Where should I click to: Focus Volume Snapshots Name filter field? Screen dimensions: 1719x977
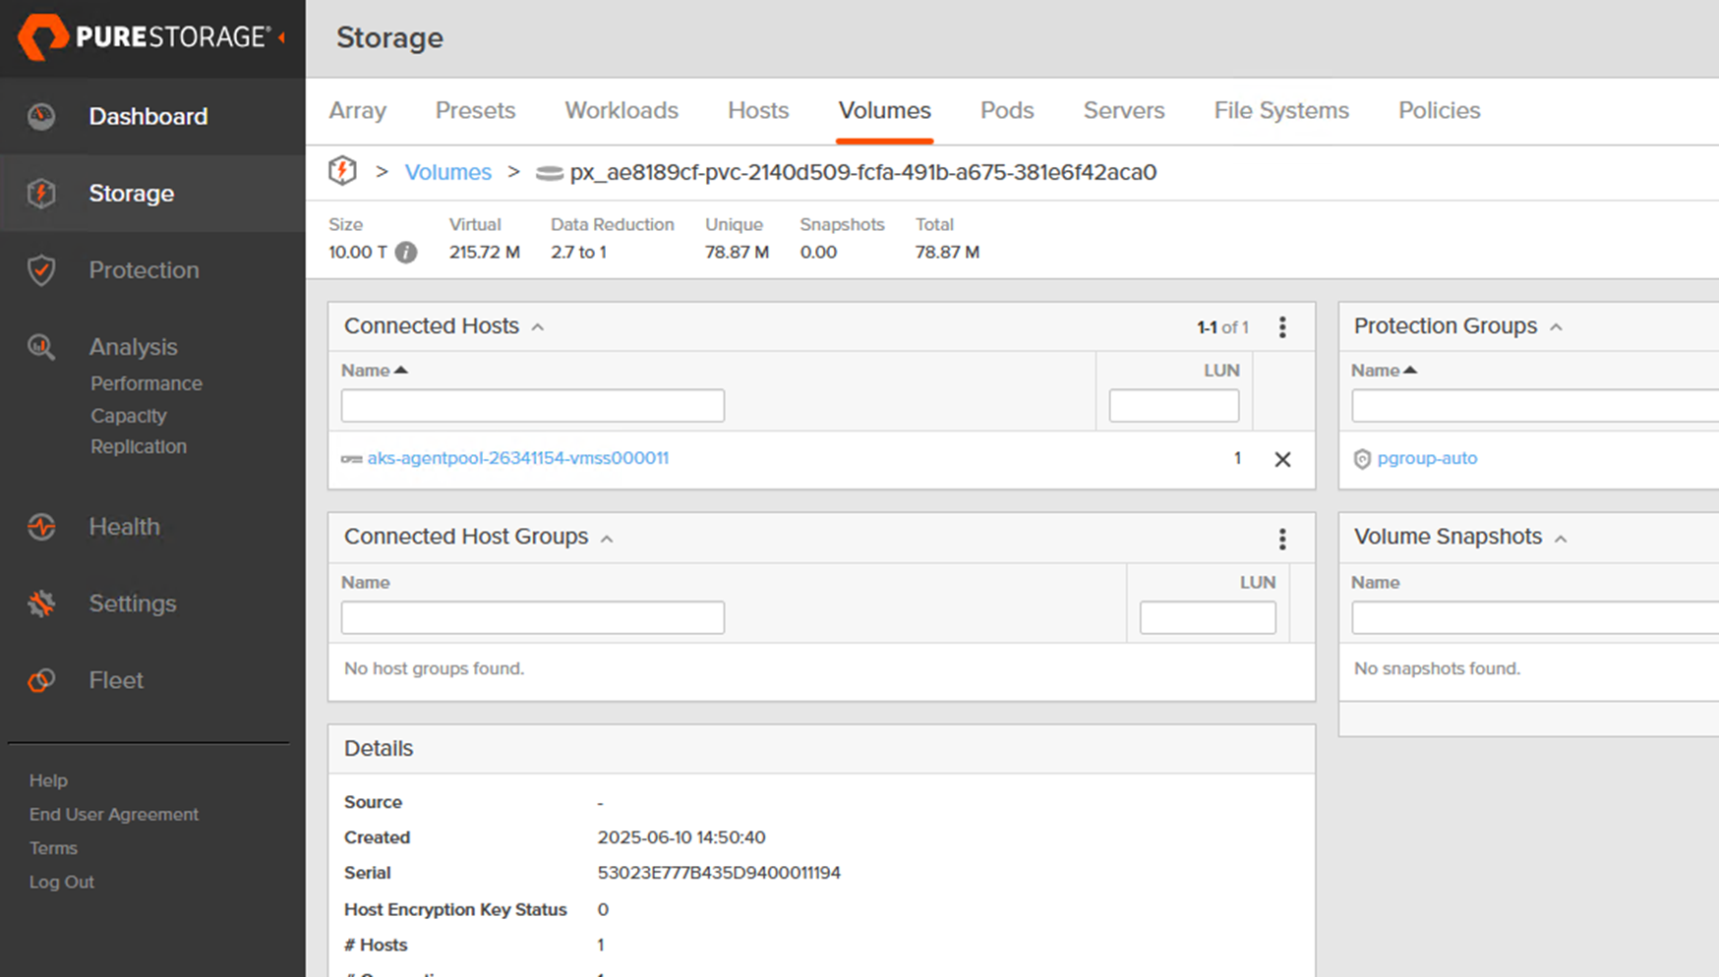point(1535,618)
